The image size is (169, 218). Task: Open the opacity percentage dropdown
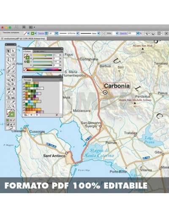point(138,33)
